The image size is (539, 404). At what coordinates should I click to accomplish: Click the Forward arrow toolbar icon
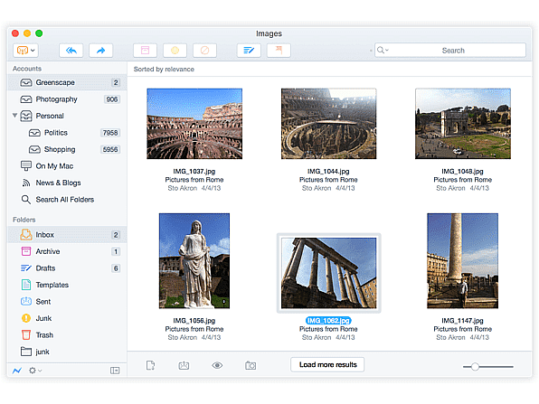(100, 51)
